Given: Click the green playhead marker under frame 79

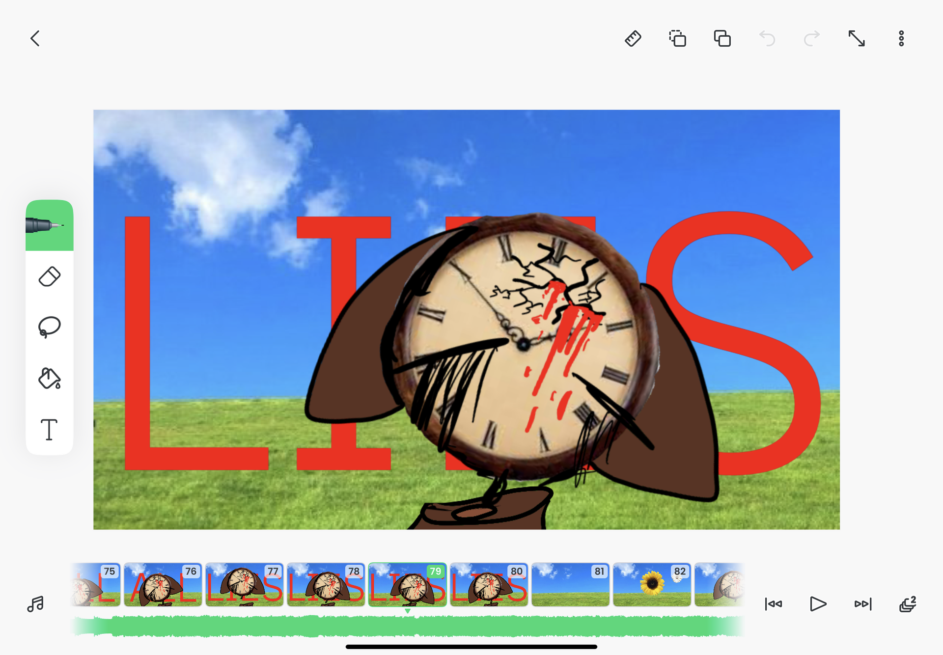Looking at the screenshot, I should [408, 611].
